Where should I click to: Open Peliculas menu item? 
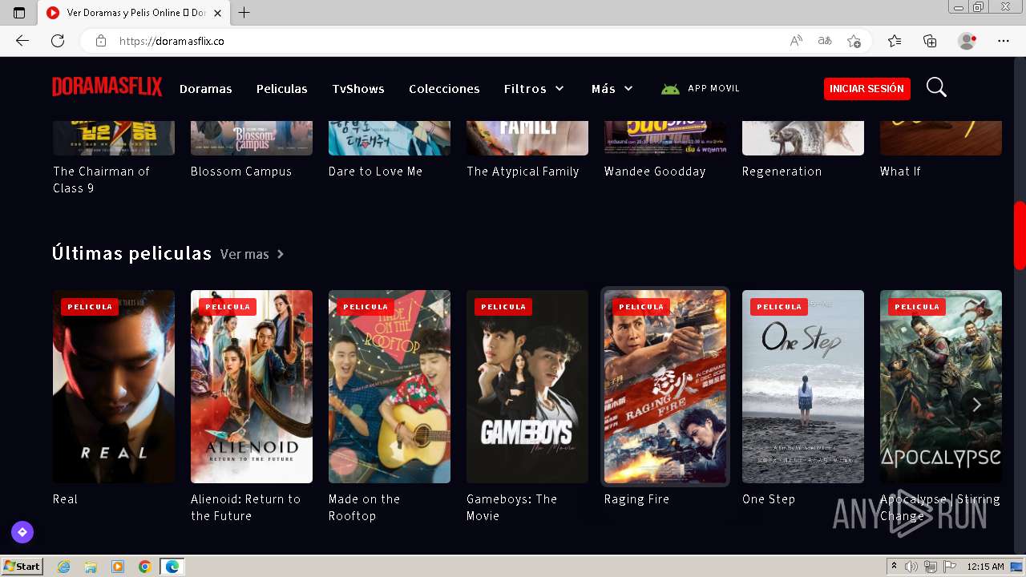pos(282,89)
